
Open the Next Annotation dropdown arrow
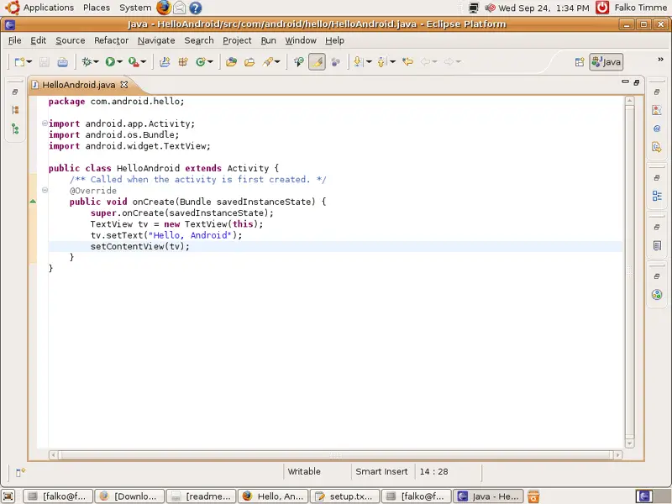(x=369, y=62)
